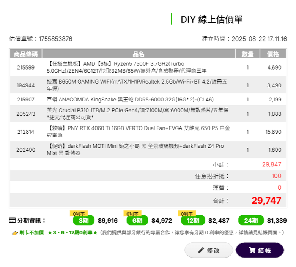The height and width of the screenshot is (267, 296).
Task: Click the 0利率 tag above 12期
Action: pos(187,214)
